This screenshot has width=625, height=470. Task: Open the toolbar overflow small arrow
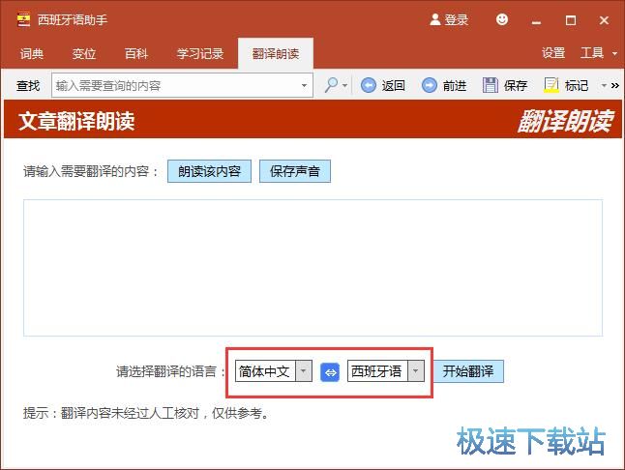point(605,85)
